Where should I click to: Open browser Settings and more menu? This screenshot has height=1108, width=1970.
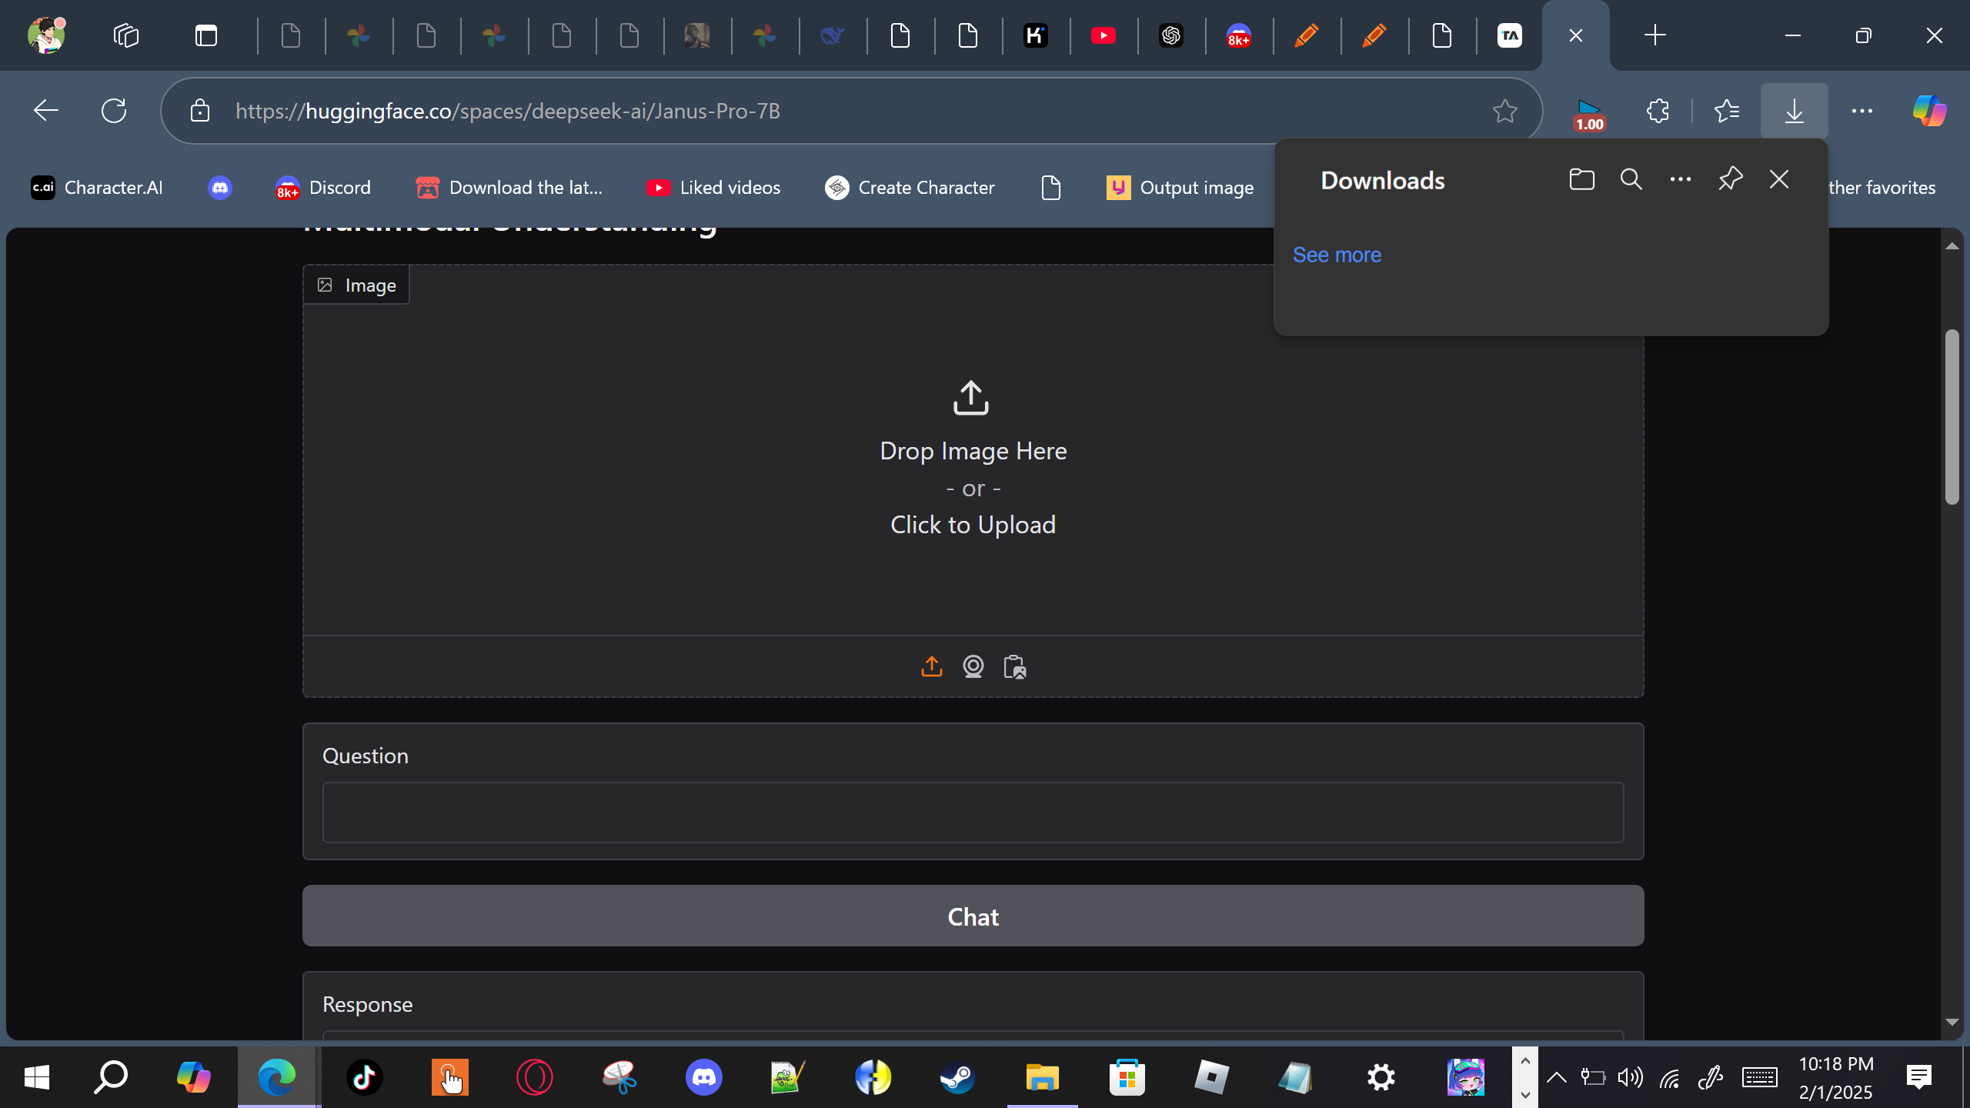click(x=1861, y=111)
